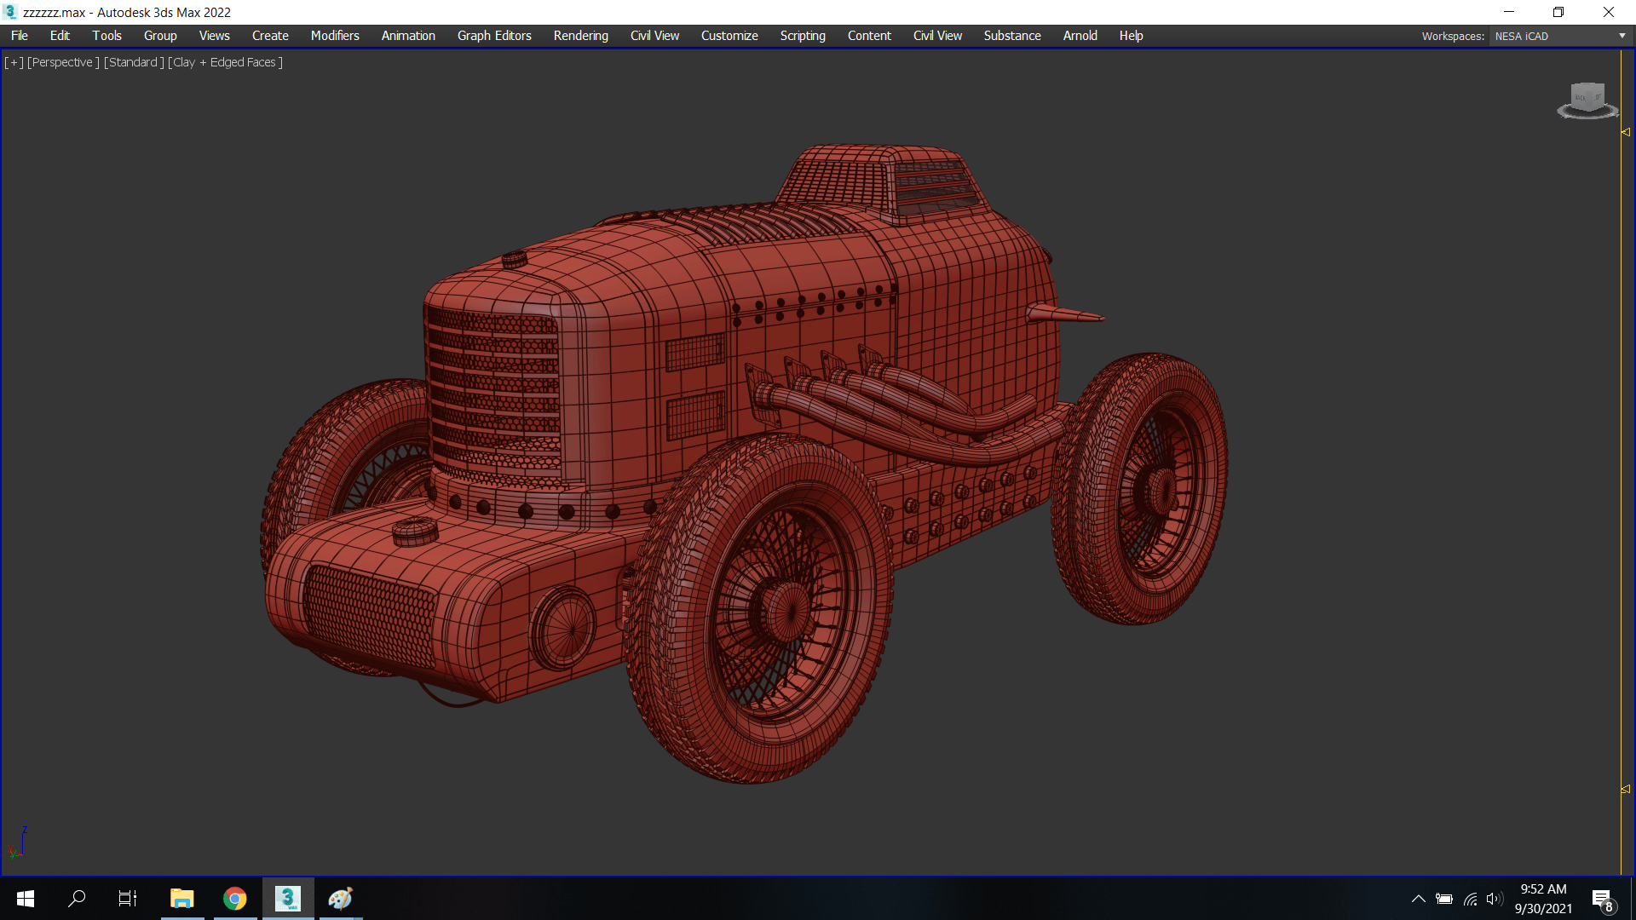Click the upper yellow panel expand arrow
Image resolution: width=1636 pixels, height=920 pixels.
click(x=1626, y=132)
